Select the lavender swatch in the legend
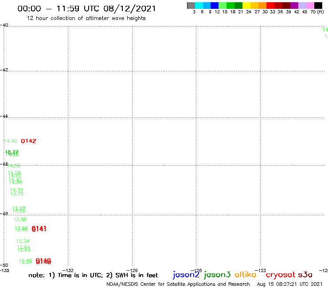Image resolution: width=328 pixels, height=288 pixels. click(302, 5)
